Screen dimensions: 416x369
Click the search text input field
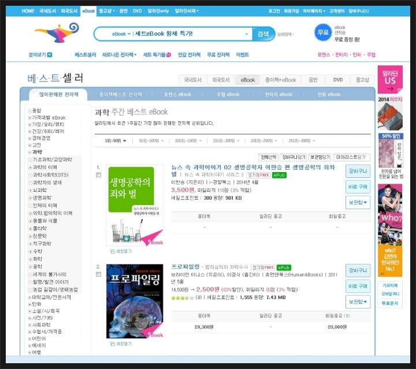[188, 34]
